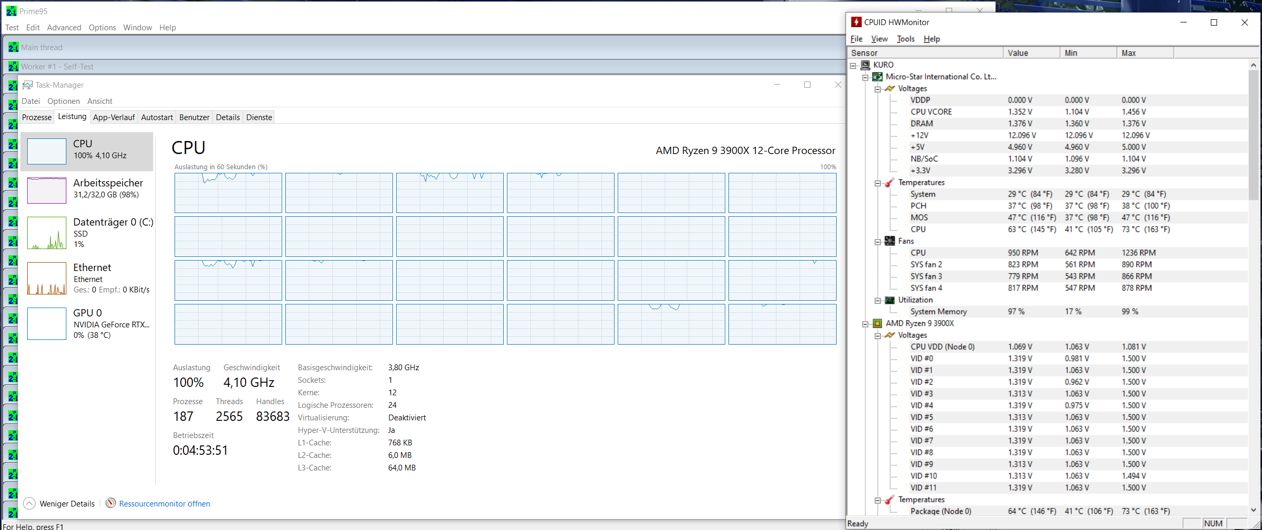This screenshot has width=1262, height=530.
Task: Click the KURO computer icon in sensor tree
Action: tap(865, 65)
